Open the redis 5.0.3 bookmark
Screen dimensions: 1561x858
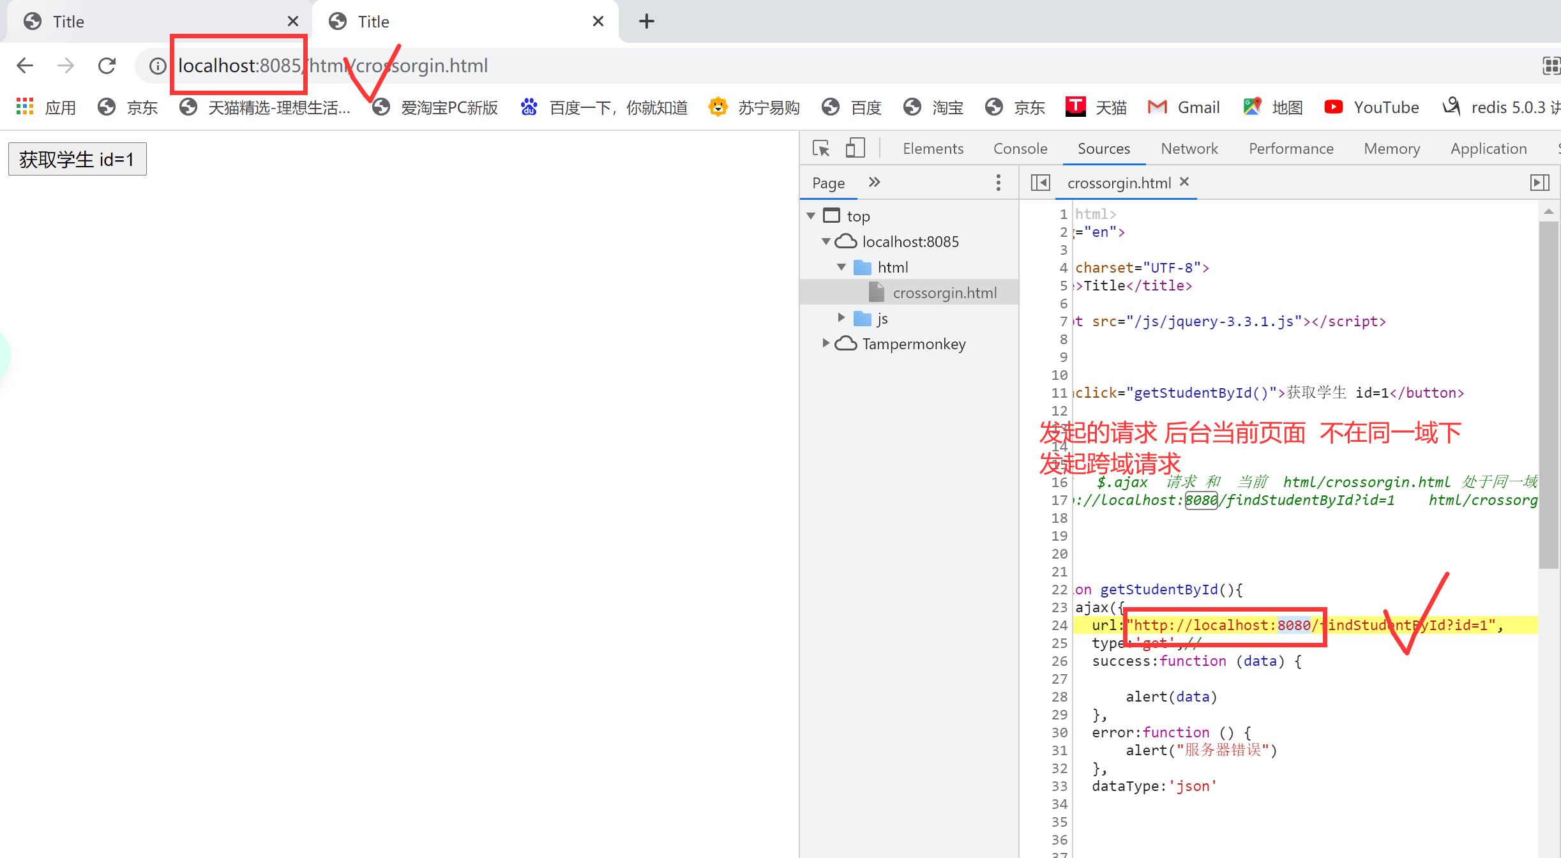[x=1501, y=107]
